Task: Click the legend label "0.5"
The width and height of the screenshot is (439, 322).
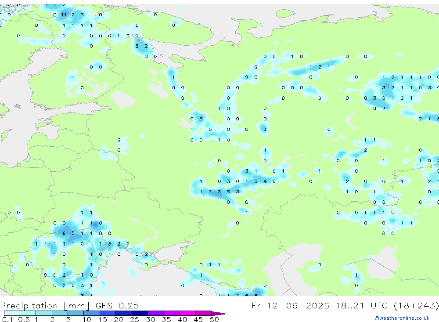Action: pyautogui.click(x=24, y=319)
